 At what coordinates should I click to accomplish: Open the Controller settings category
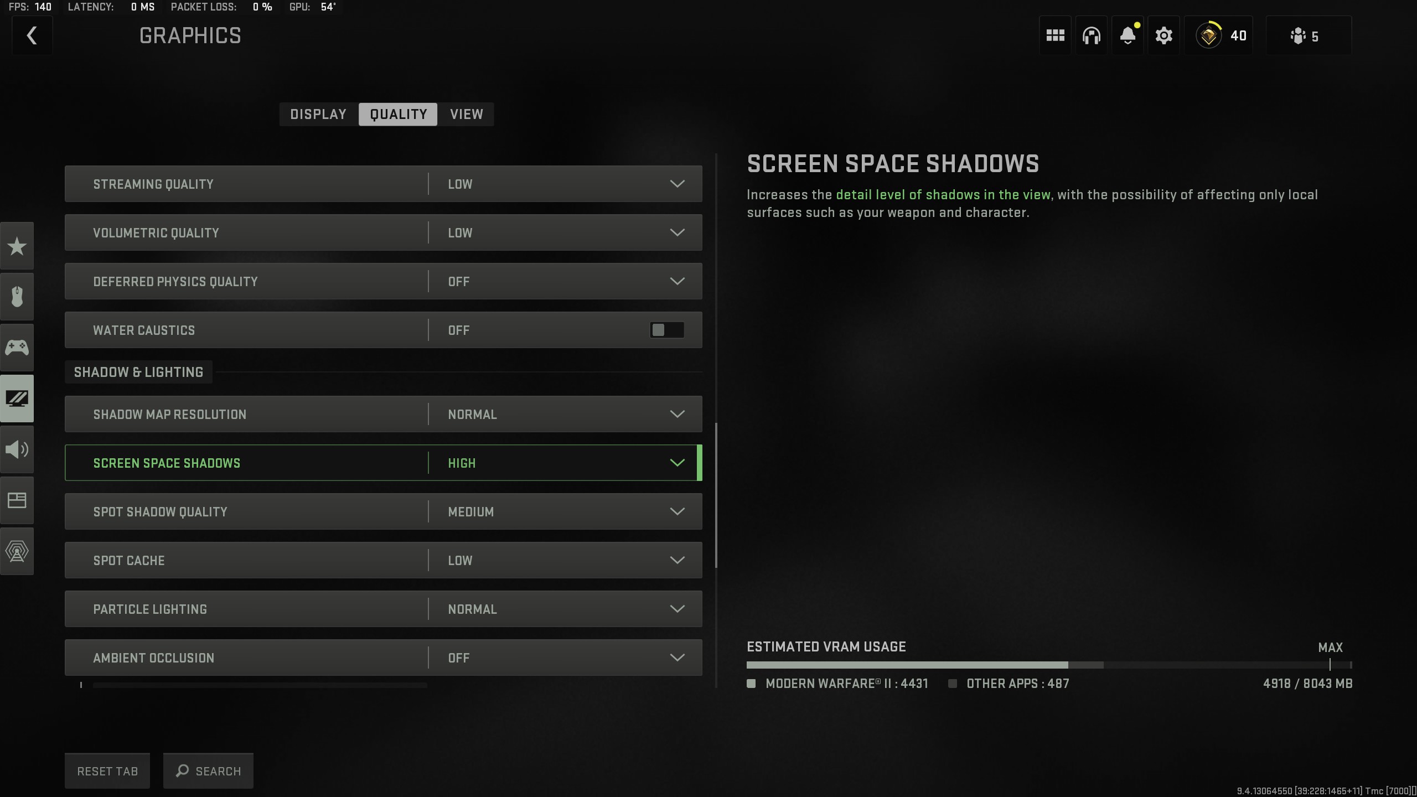tap(17, 348)
